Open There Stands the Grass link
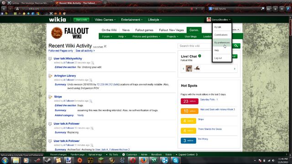The height and width of the screenshot is (164, 292). point(210,129)
